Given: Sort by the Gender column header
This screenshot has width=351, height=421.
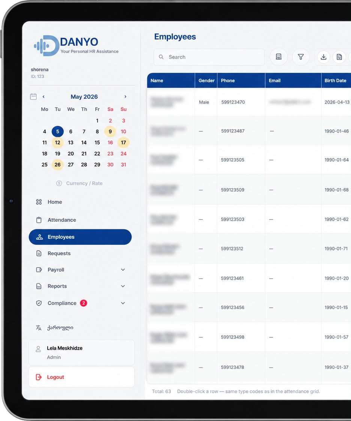Looking at the screenshot, I should [206, 81].
